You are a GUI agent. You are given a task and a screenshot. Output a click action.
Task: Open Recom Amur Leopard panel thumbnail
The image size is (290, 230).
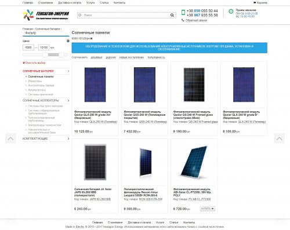point(146,162)
